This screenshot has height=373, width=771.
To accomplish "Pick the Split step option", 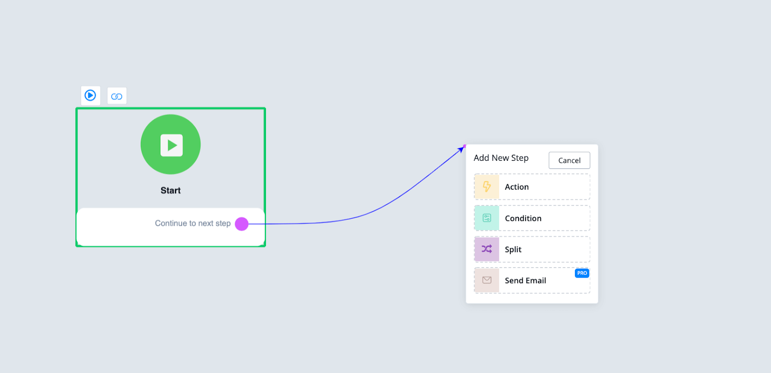I will click(513, 249).
